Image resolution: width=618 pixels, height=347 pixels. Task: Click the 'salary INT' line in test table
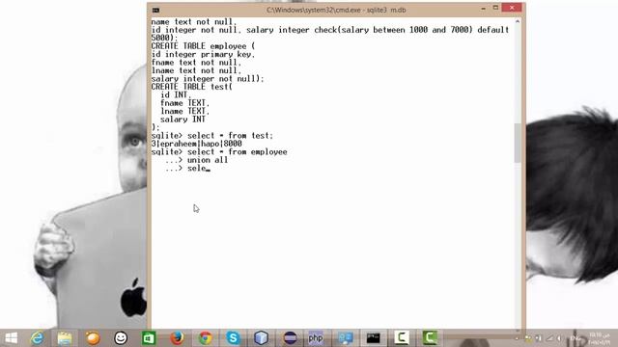point(183,120)
